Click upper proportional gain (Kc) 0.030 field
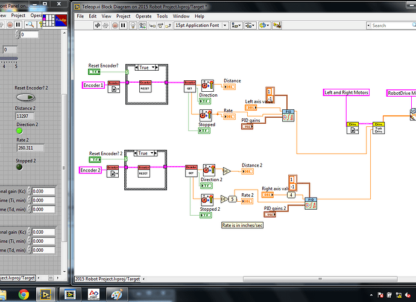The width and height of the screenshot is (416, 302). tap(43, 191)
